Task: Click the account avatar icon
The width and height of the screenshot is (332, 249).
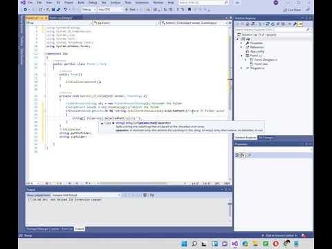Action: tap(276, 3)
